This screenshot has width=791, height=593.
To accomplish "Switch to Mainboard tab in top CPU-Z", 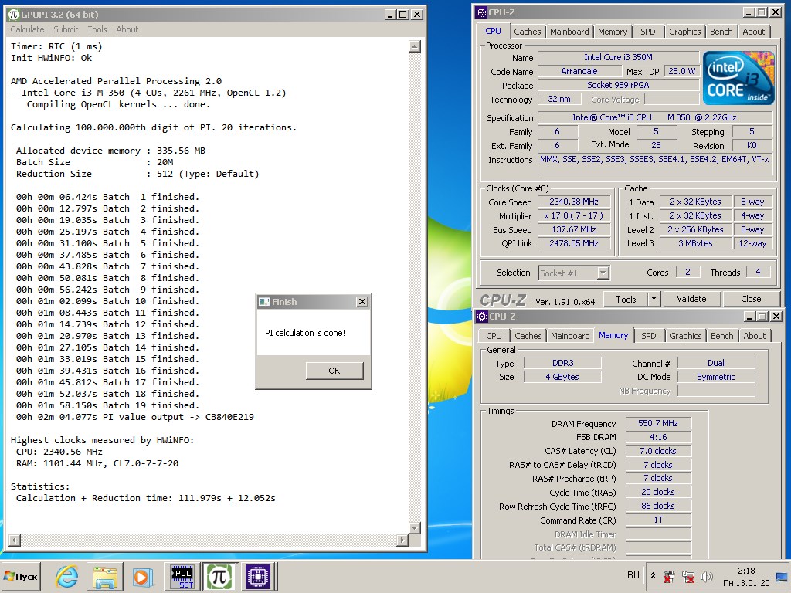I will click(x=569, y=31).
